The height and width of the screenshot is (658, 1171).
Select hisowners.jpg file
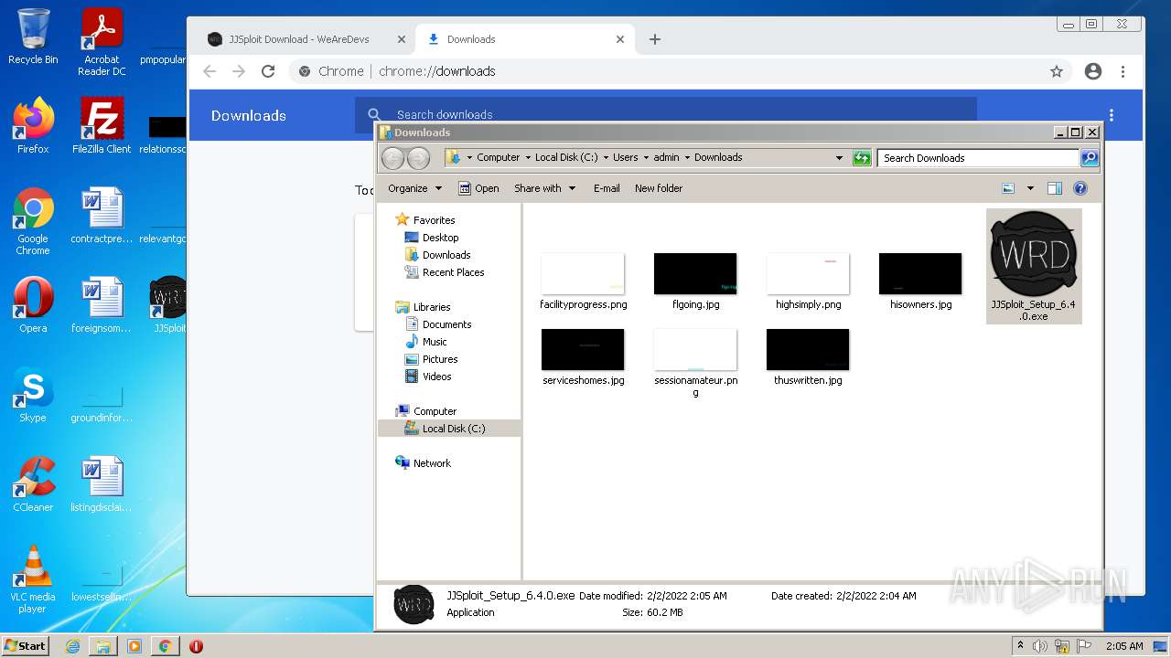pos(920,281)
